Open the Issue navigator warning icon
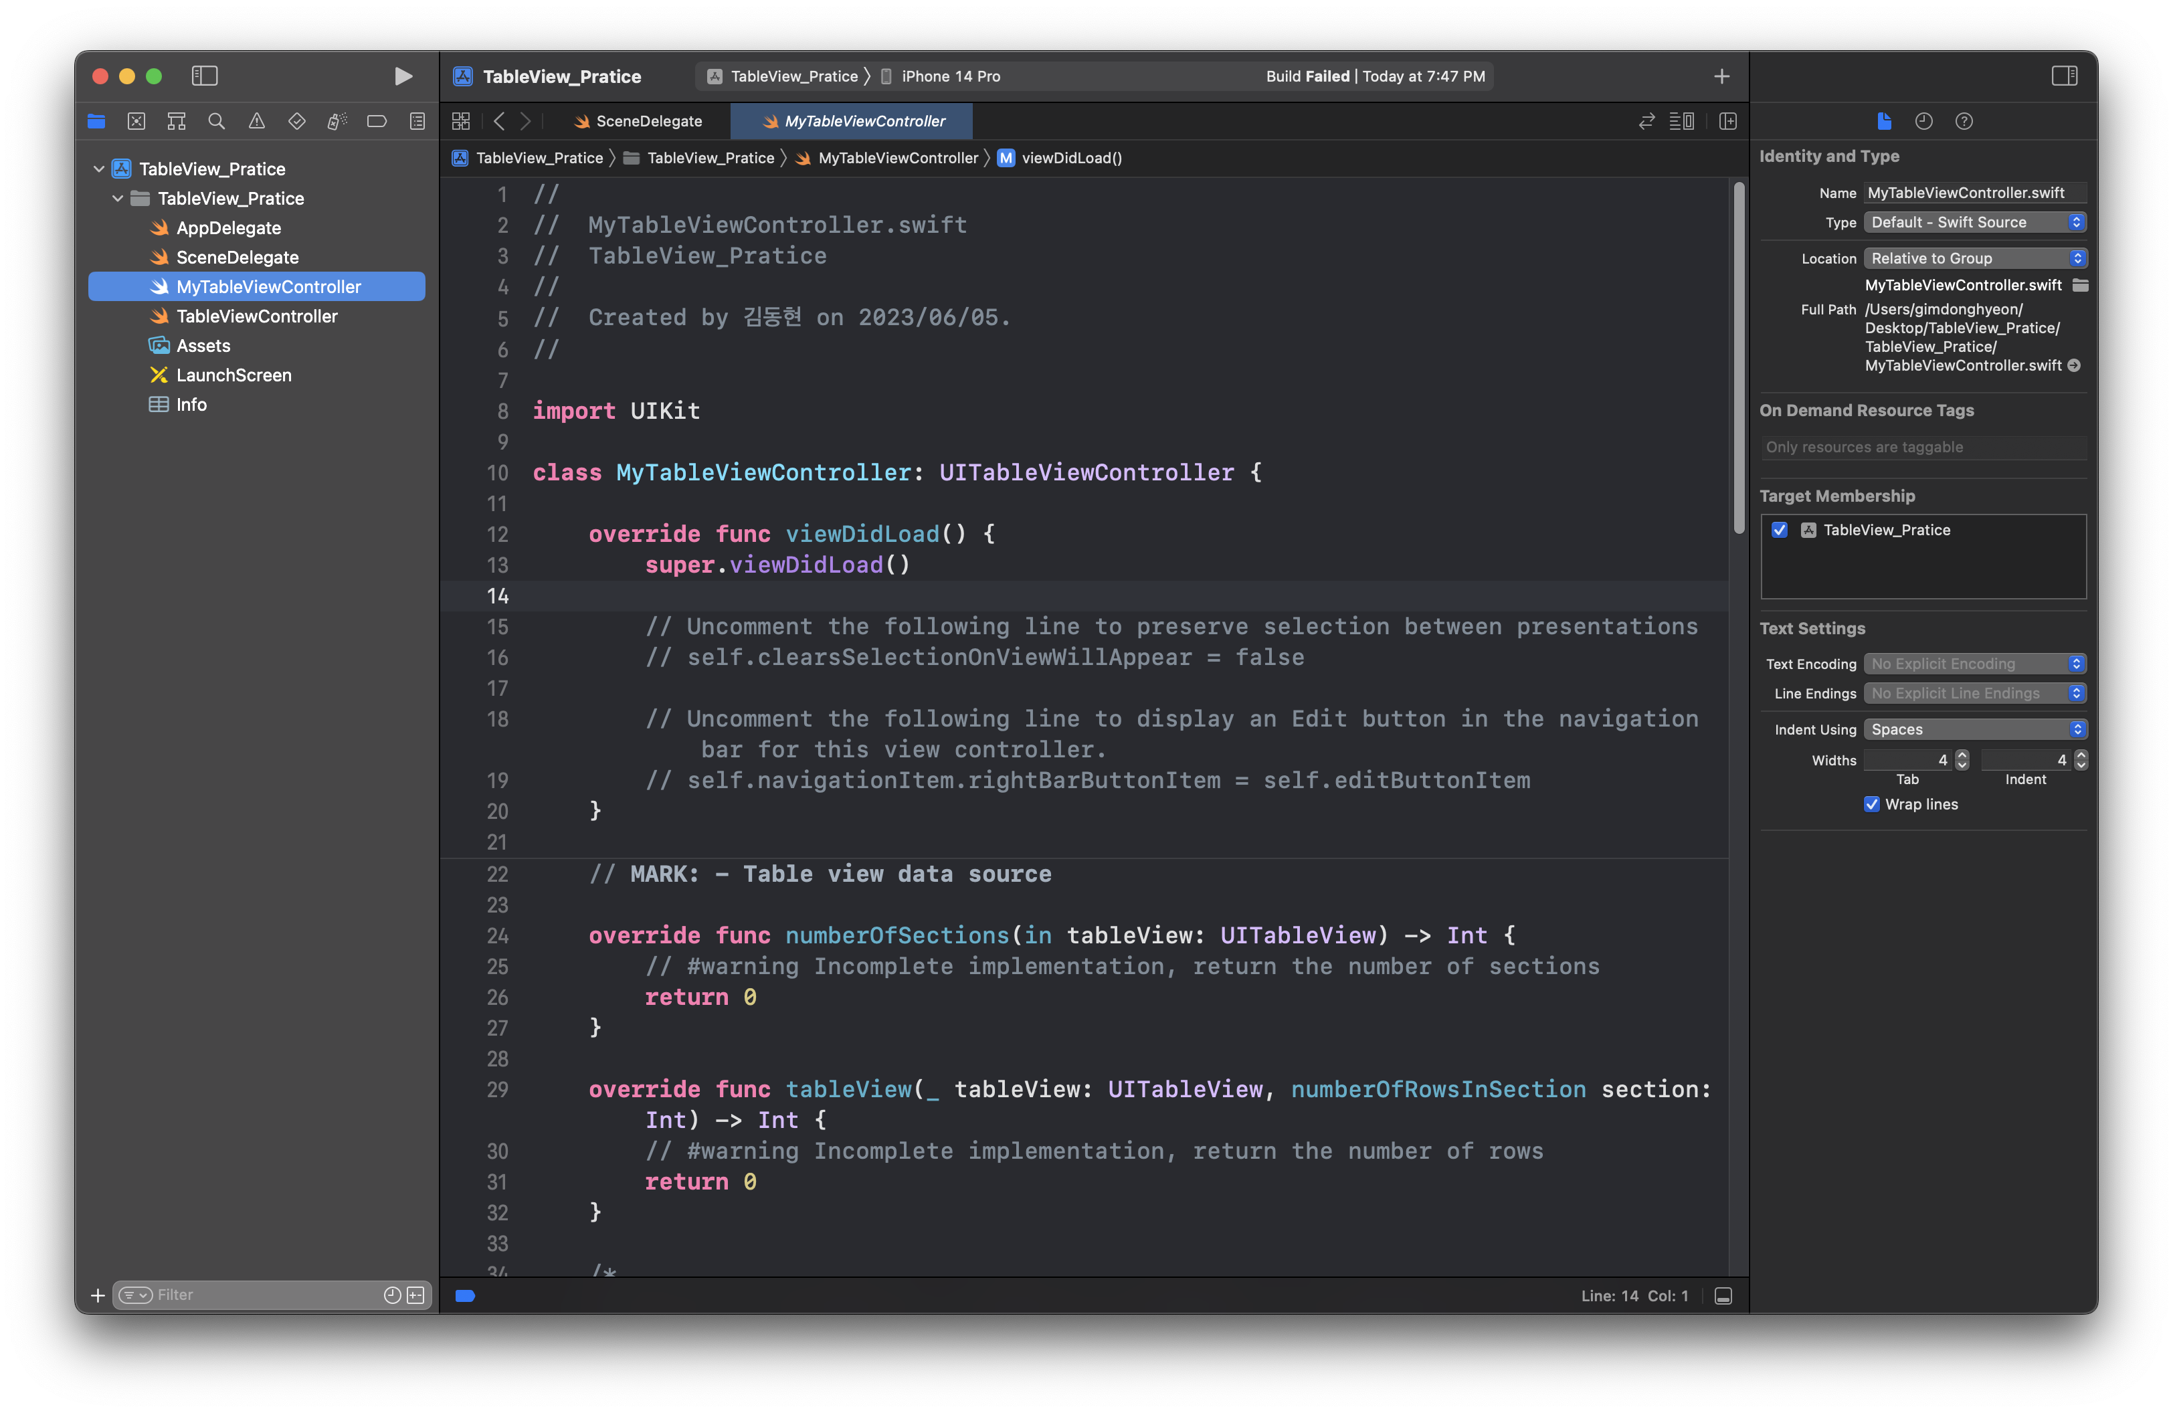Image resolution: width=2173 pixels, height=1413 pixels. 256,121
